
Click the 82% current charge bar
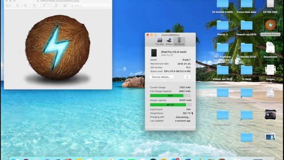(170, 96)
